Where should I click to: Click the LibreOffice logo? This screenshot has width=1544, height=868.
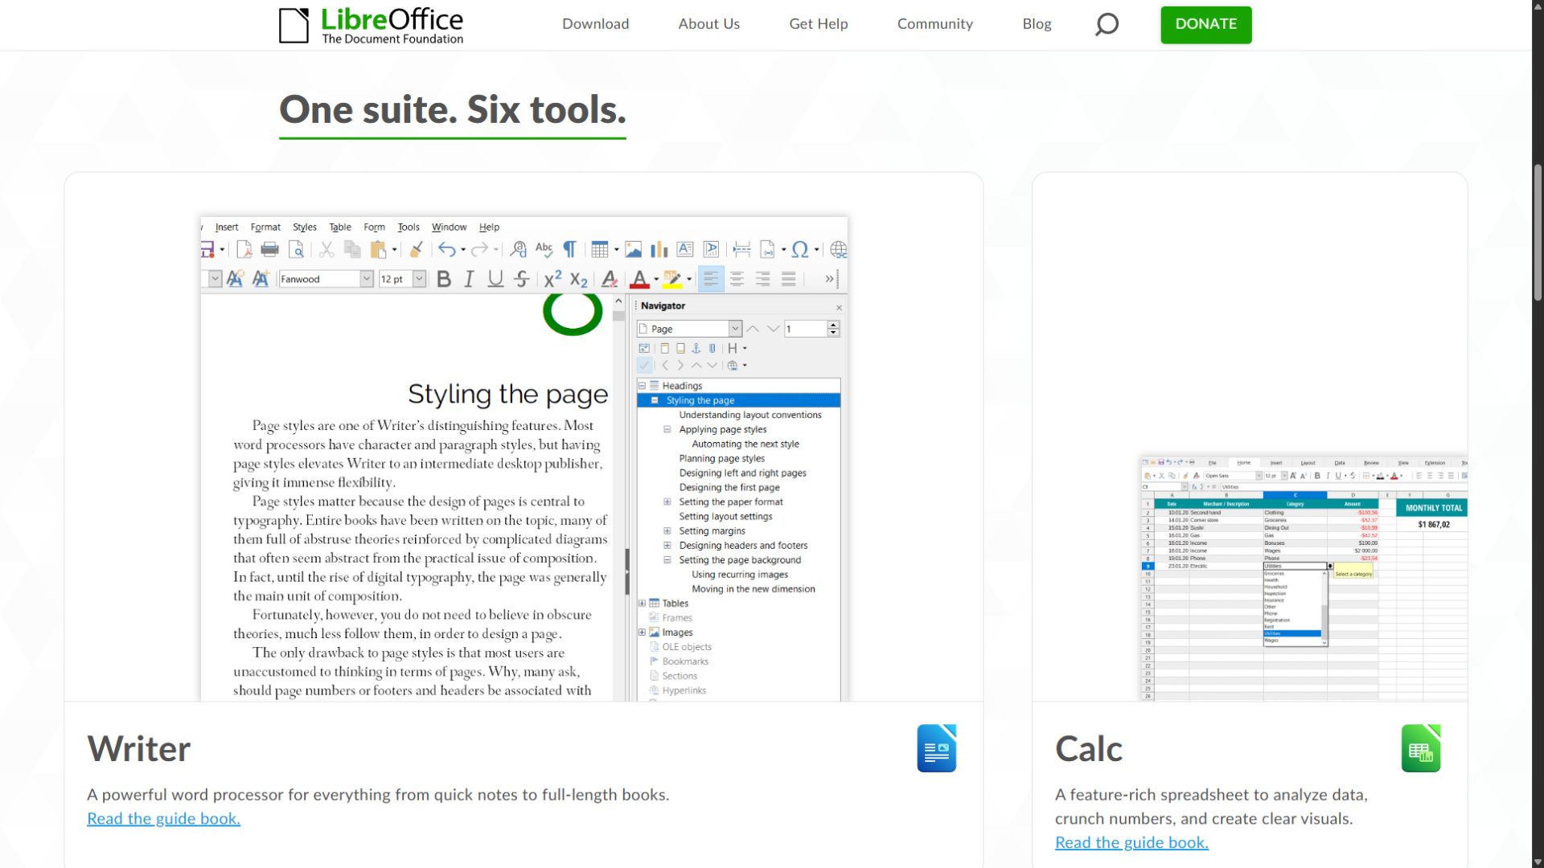[371, 25]
